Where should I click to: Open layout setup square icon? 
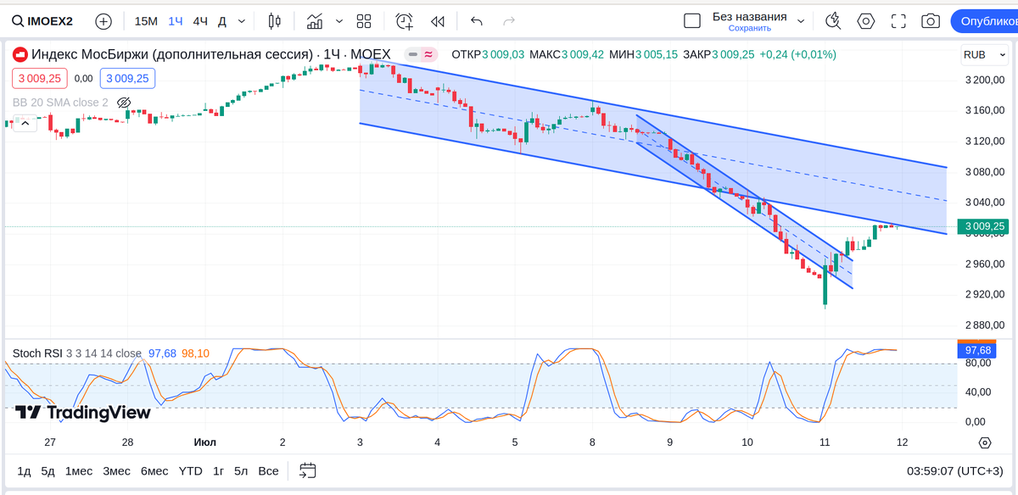[692, 21]
